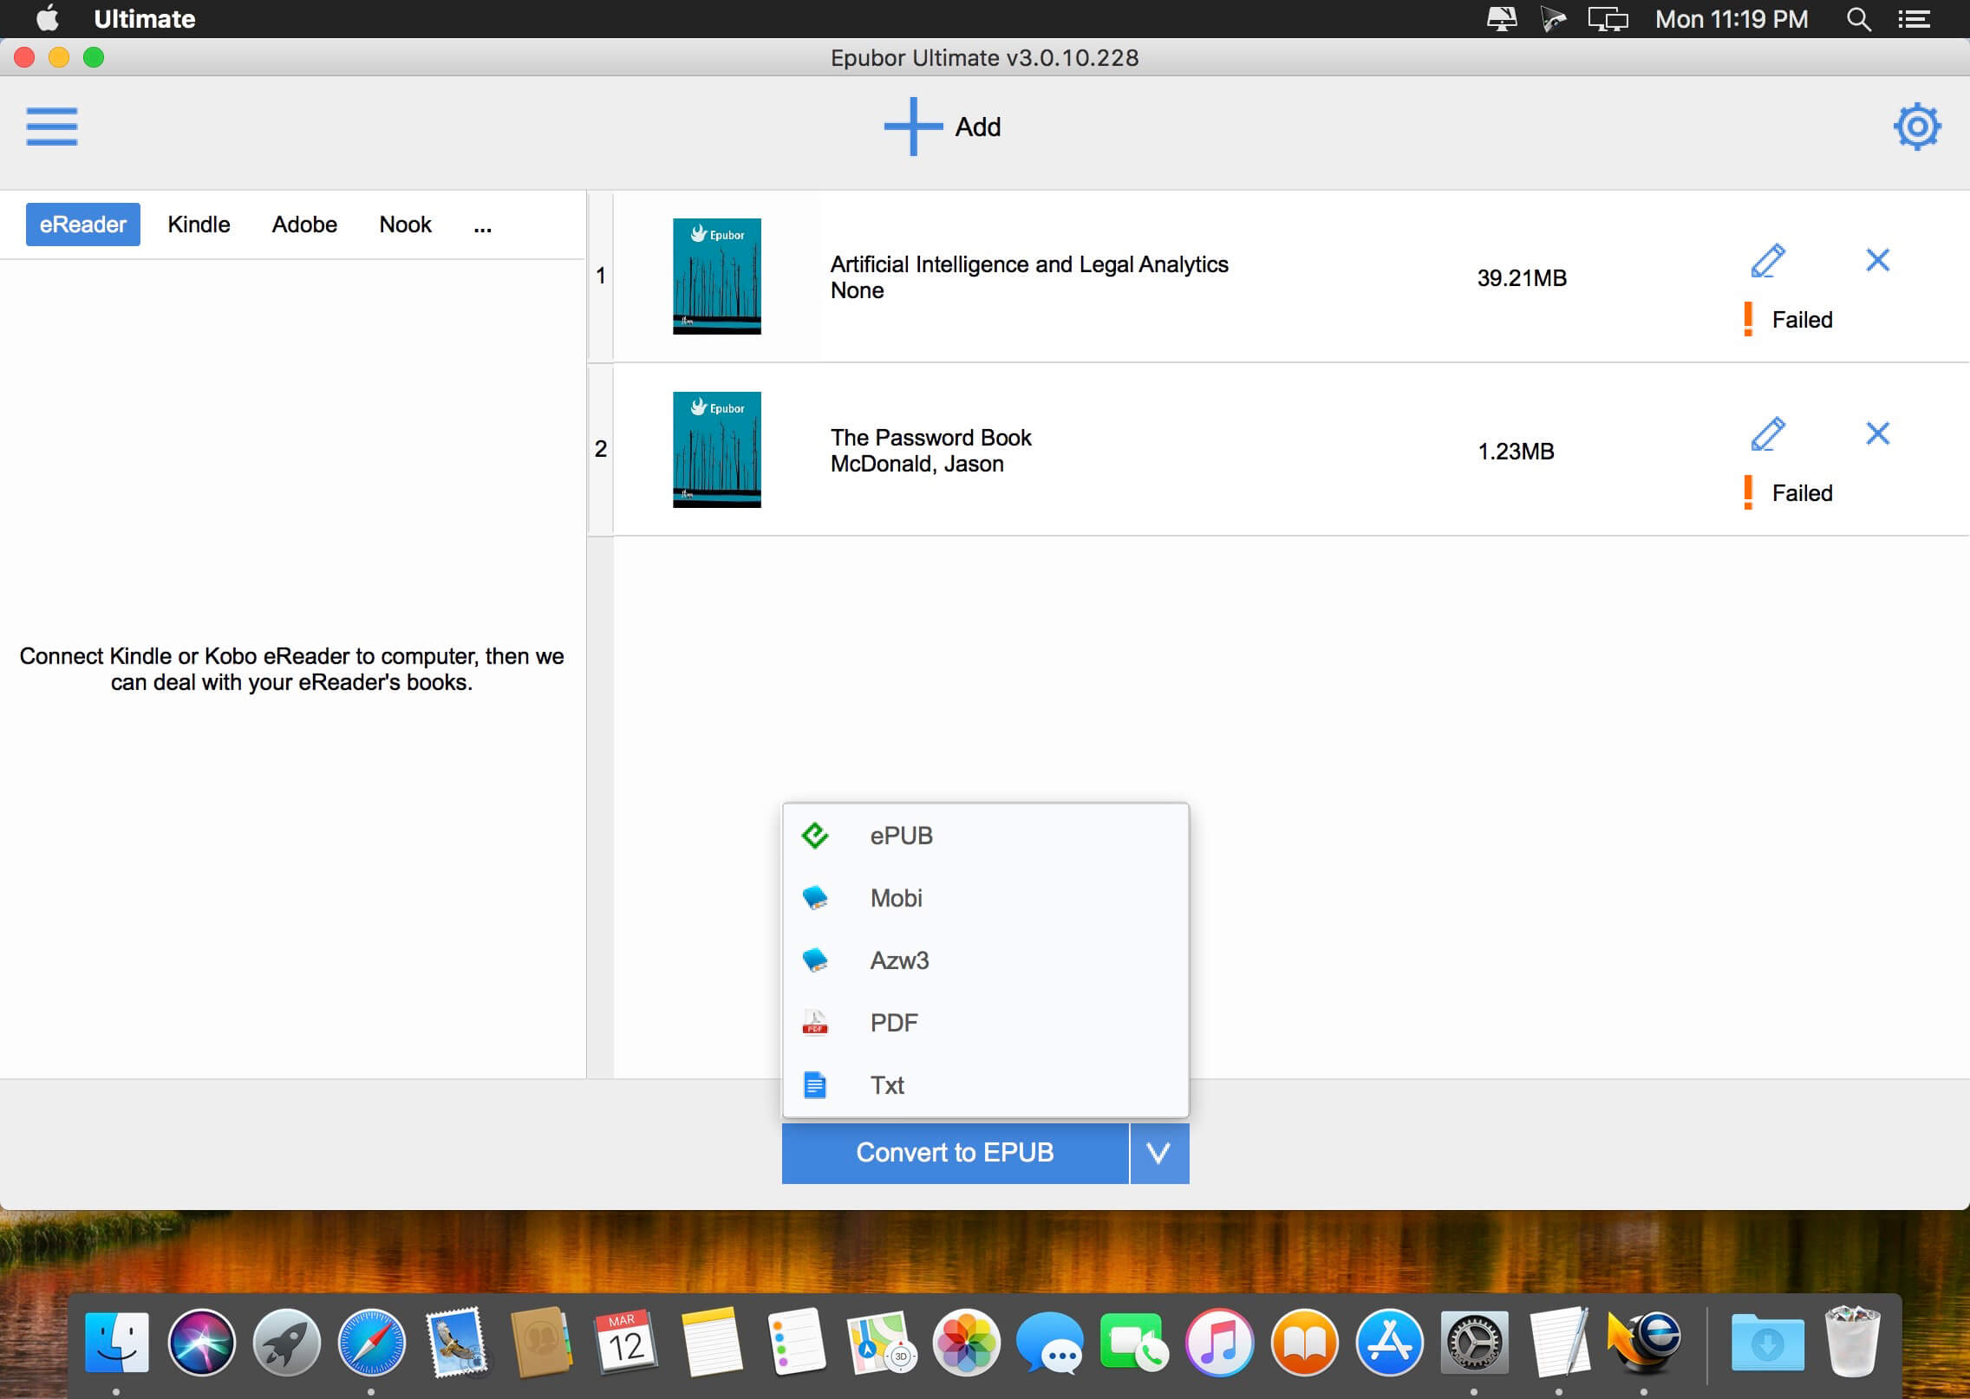
Task: Switch to the Kindle tab
Action: pos(199,224)
